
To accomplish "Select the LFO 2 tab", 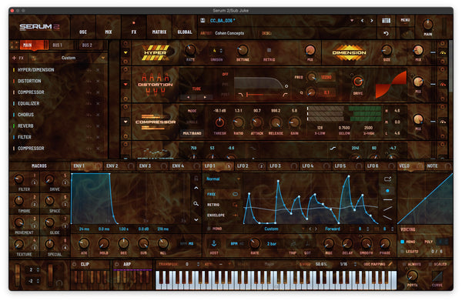I will click(x=250, y=166).
